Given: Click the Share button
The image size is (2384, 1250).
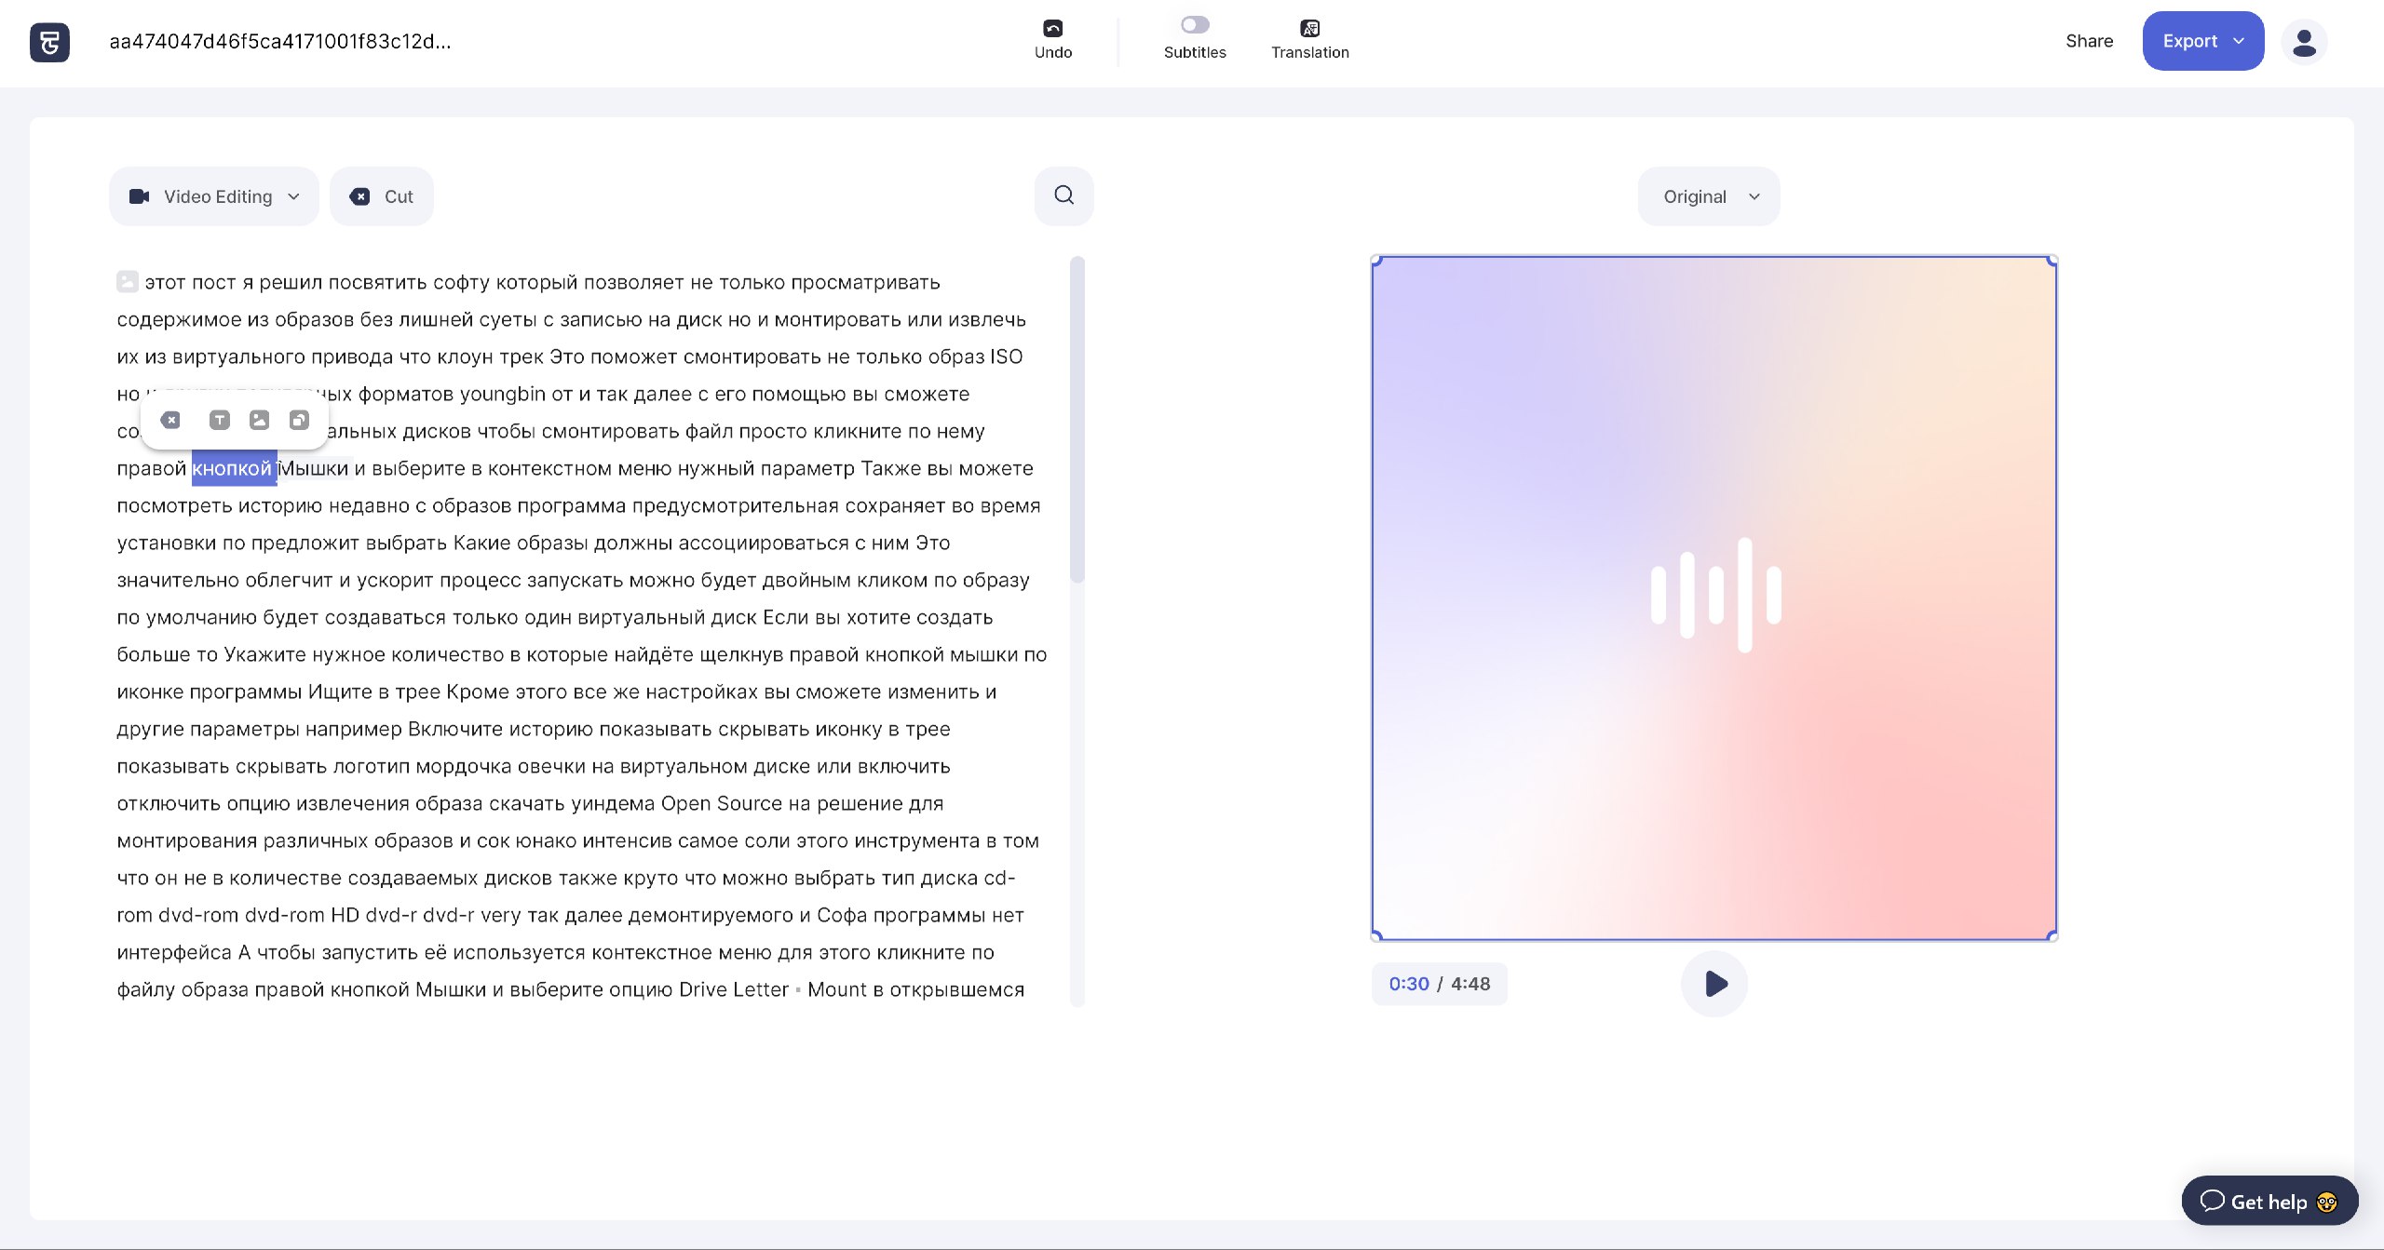Looking at the screenshot, I should click(x=2089, y=41).
